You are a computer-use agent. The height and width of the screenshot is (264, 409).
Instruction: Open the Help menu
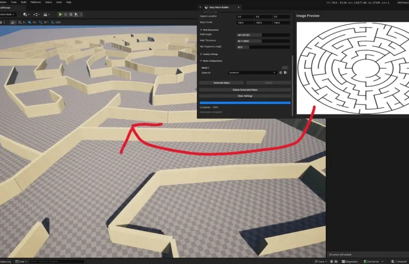[69, 2]
